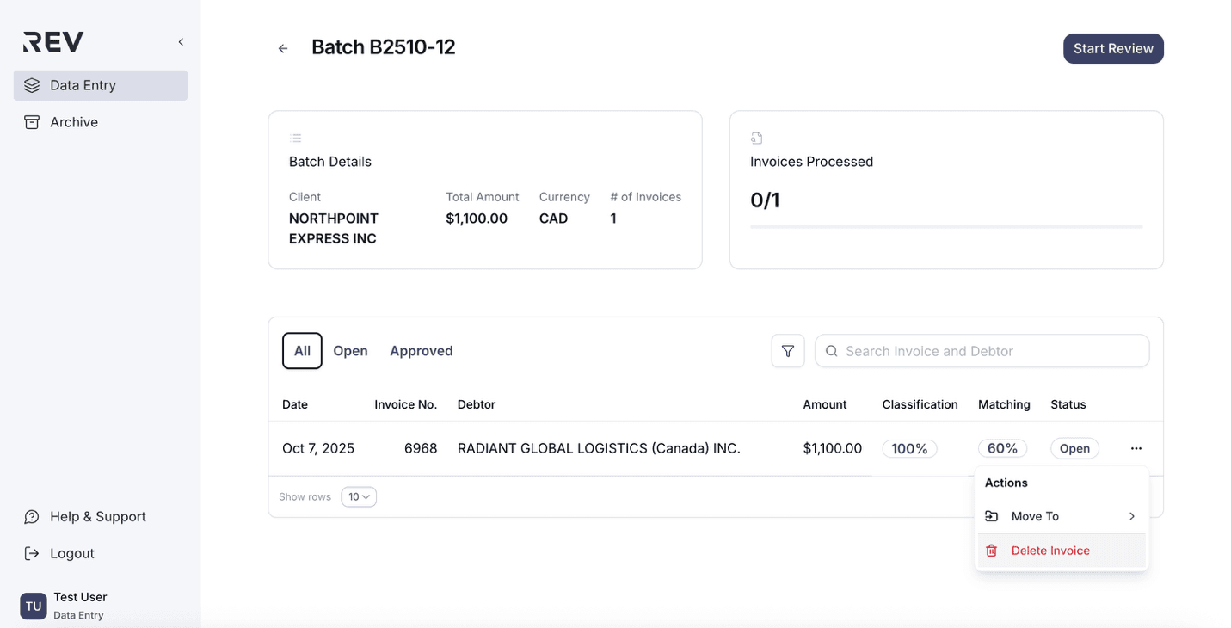Click Logout in the sidebar
1231x628 pixels.
click(x=71, y=553)
